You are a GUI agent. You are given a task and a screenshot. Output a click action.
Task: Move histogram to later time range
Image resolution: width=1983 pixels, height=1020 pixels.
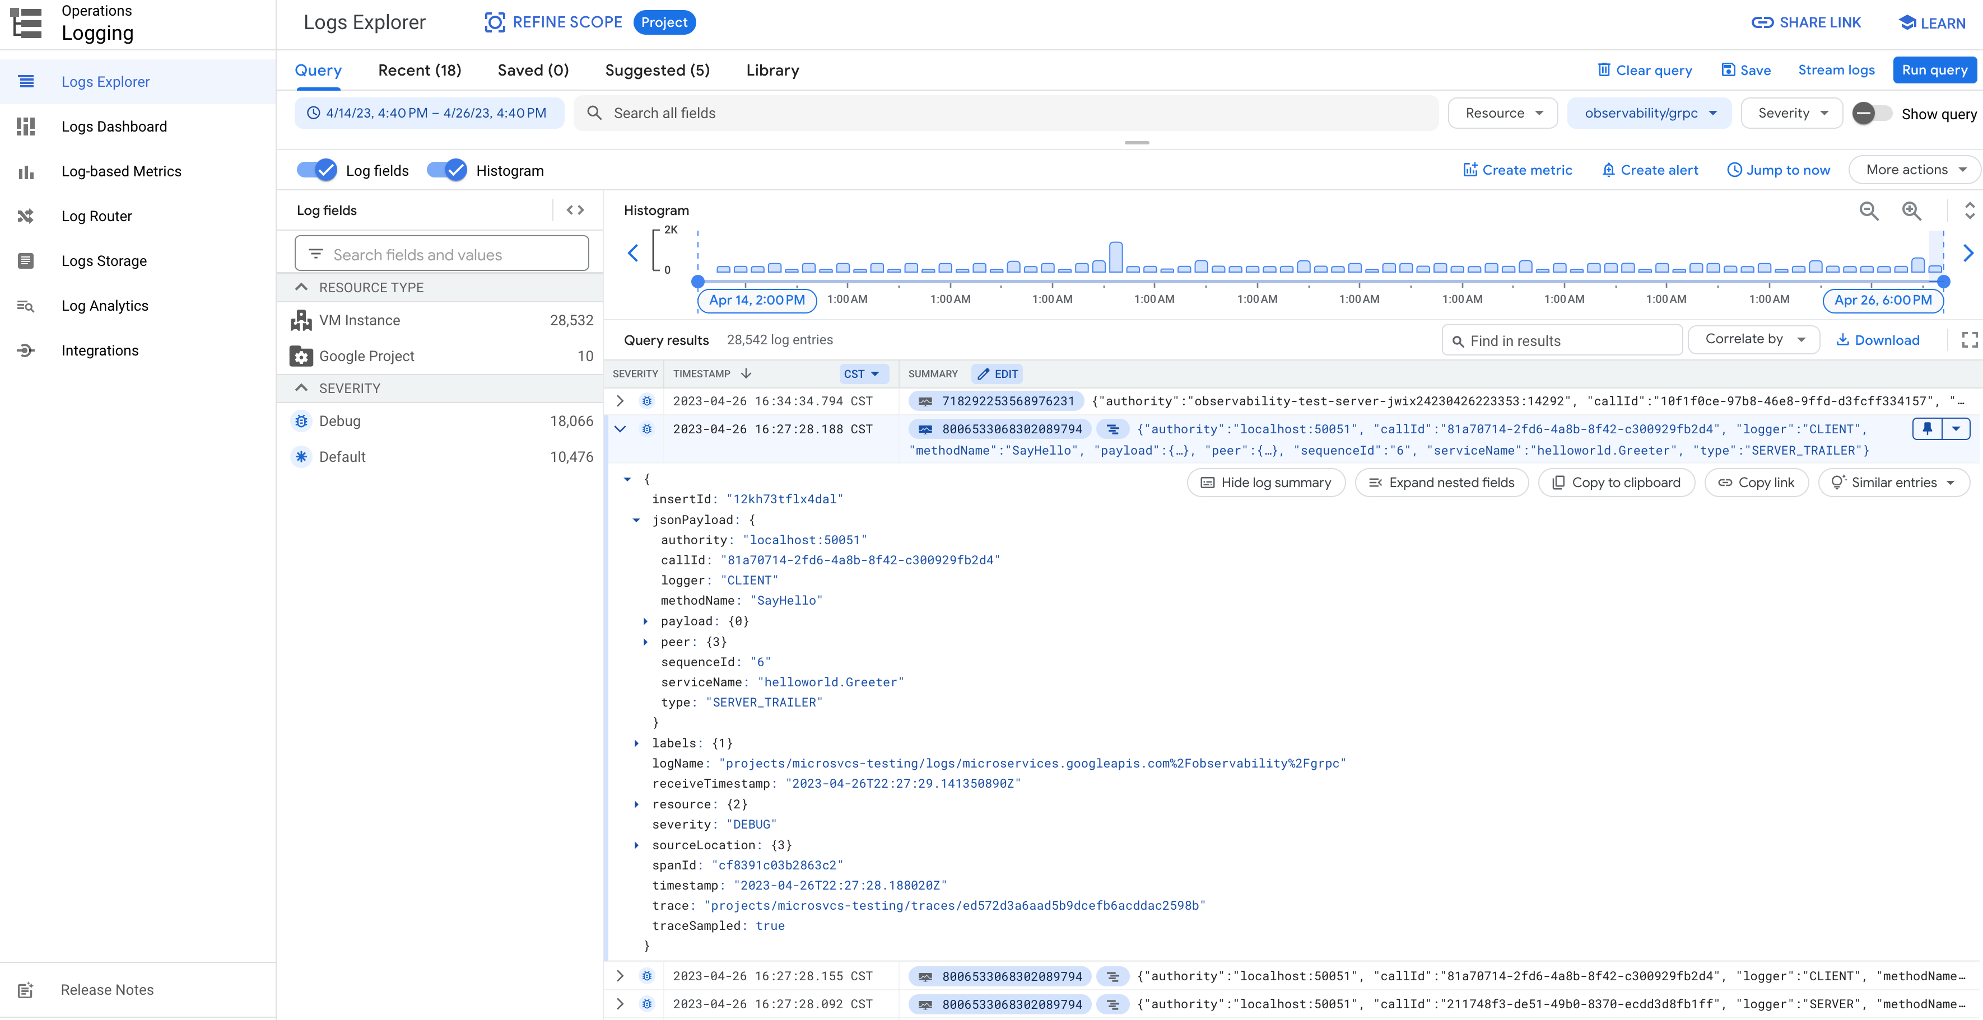point(1968,253)
